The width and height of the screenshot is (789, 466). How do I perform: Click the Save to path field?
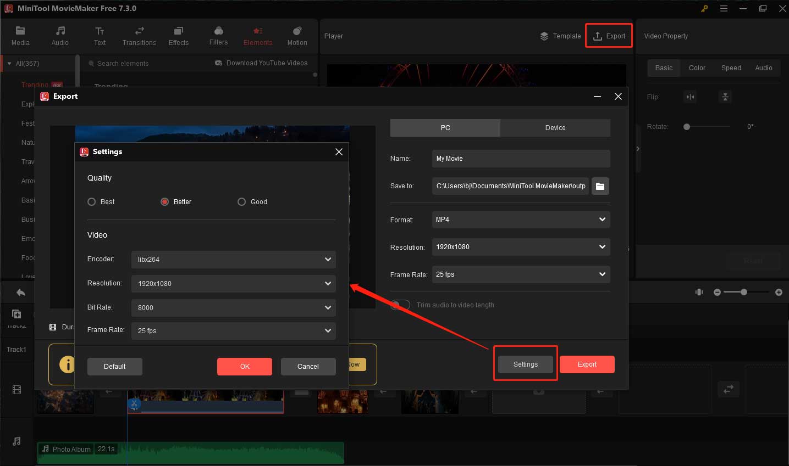click(510, 186)
